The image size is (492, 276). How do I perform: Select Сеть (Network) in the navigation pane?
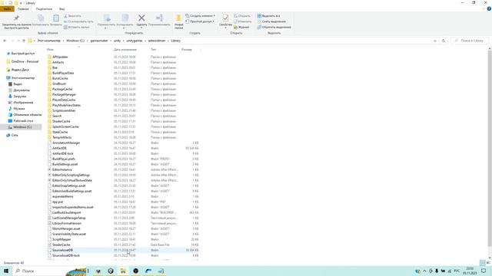click(x=12, y=135)
